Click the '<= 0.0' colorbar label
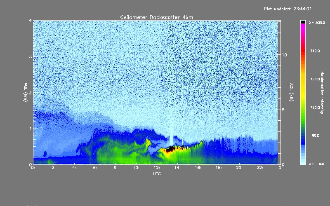330x206 pixels. [x=316, y=164]
